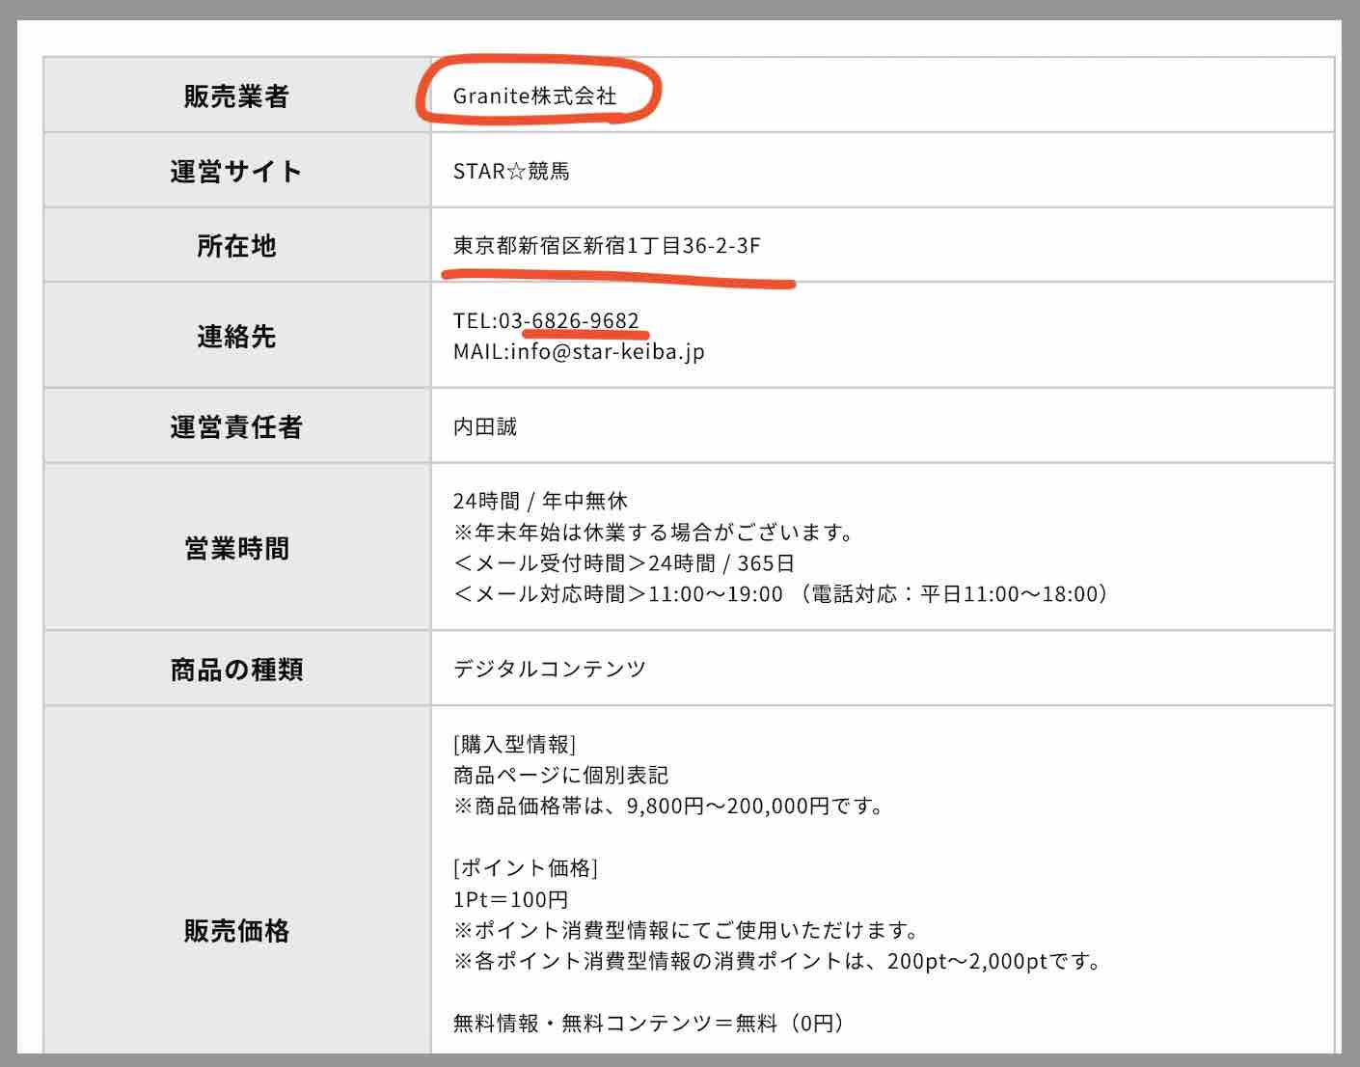Click the 販売業者 header cell
1360x1067 pixels.
click(236, 96)
